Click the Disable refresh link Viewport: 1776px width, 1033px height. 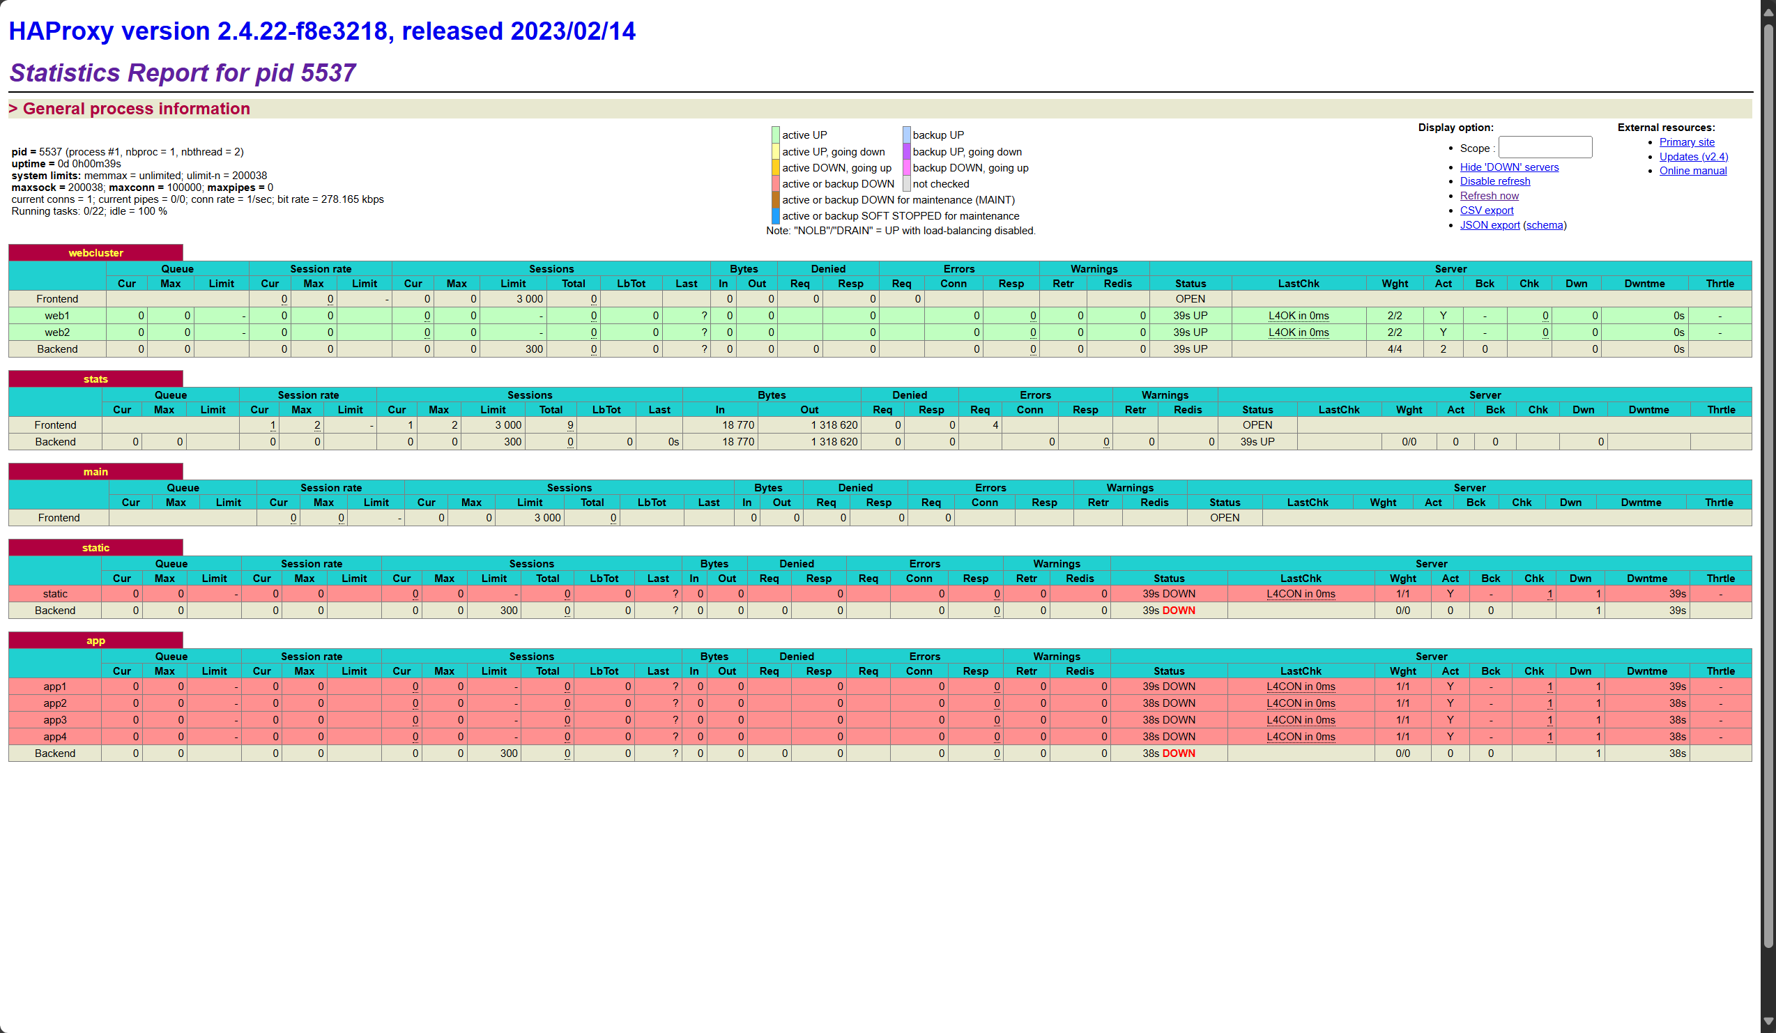tap(1495, 181)
